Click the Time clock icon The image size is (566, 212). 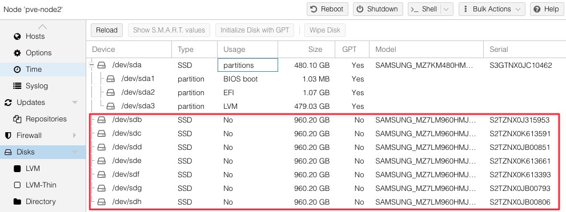point(17,70)
